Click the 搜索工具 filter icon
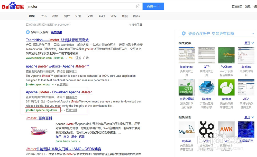Image resolution: width=257 pixels, height=157 pixels. pos(130,25)
